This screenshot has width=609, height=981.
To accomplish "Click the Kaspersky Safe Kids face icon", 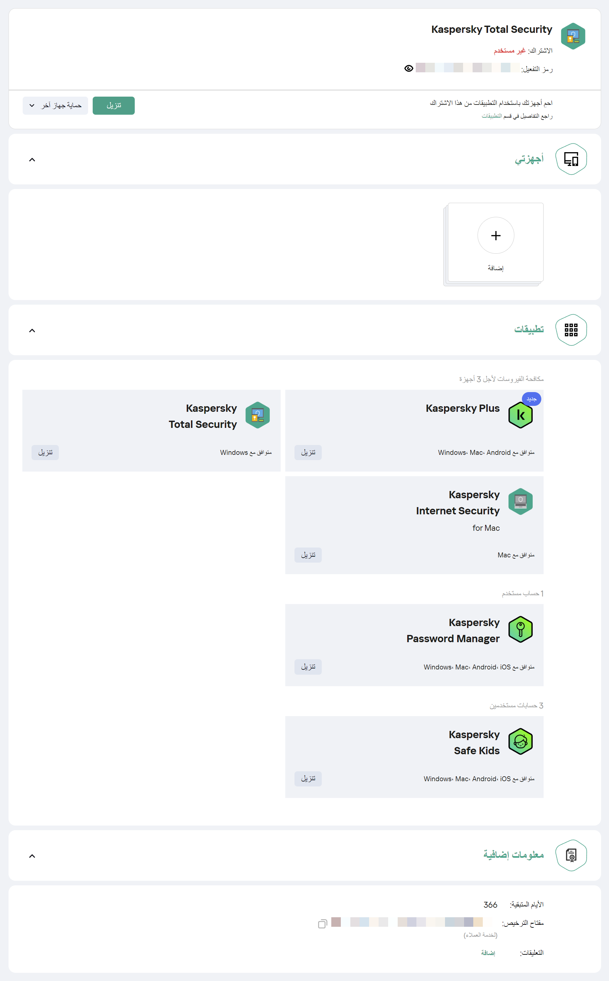I will (x=520, y=741).
